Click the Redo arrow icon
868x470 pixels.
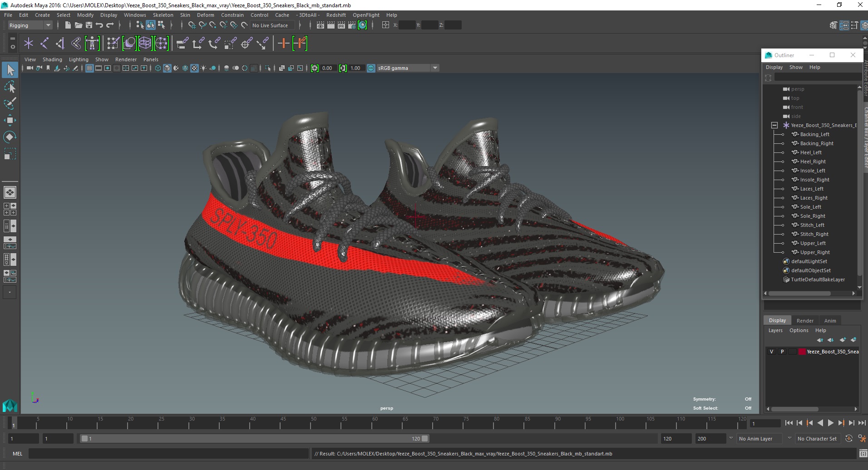click(110, 25)
